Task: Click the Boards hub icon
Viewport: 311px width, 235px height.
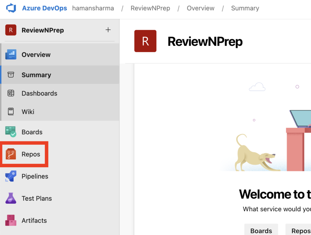Action: coord(11,132)
